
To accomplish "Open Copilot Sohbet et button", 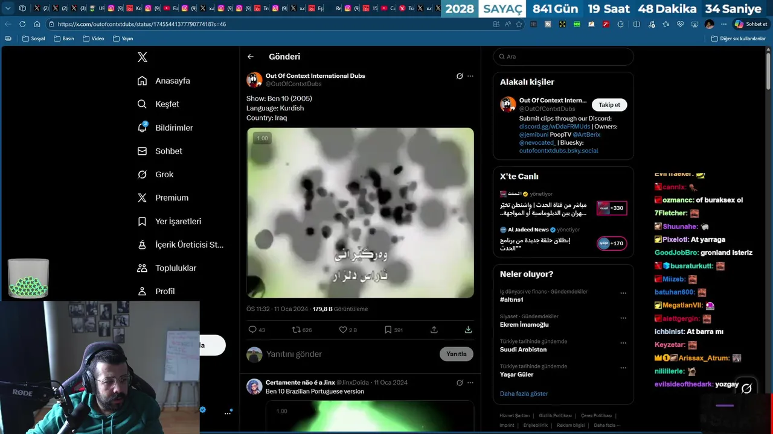I will pos(751,24).
